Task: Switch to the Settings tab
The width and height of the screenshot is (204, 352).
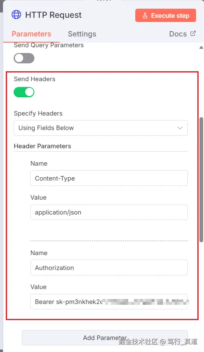Action: 82,34
